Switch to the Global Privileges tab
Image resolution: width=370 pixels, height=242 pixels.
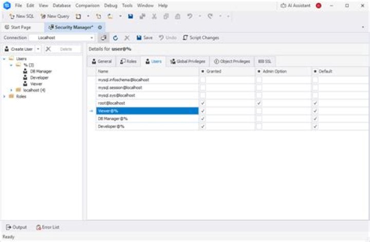point(187,61)
